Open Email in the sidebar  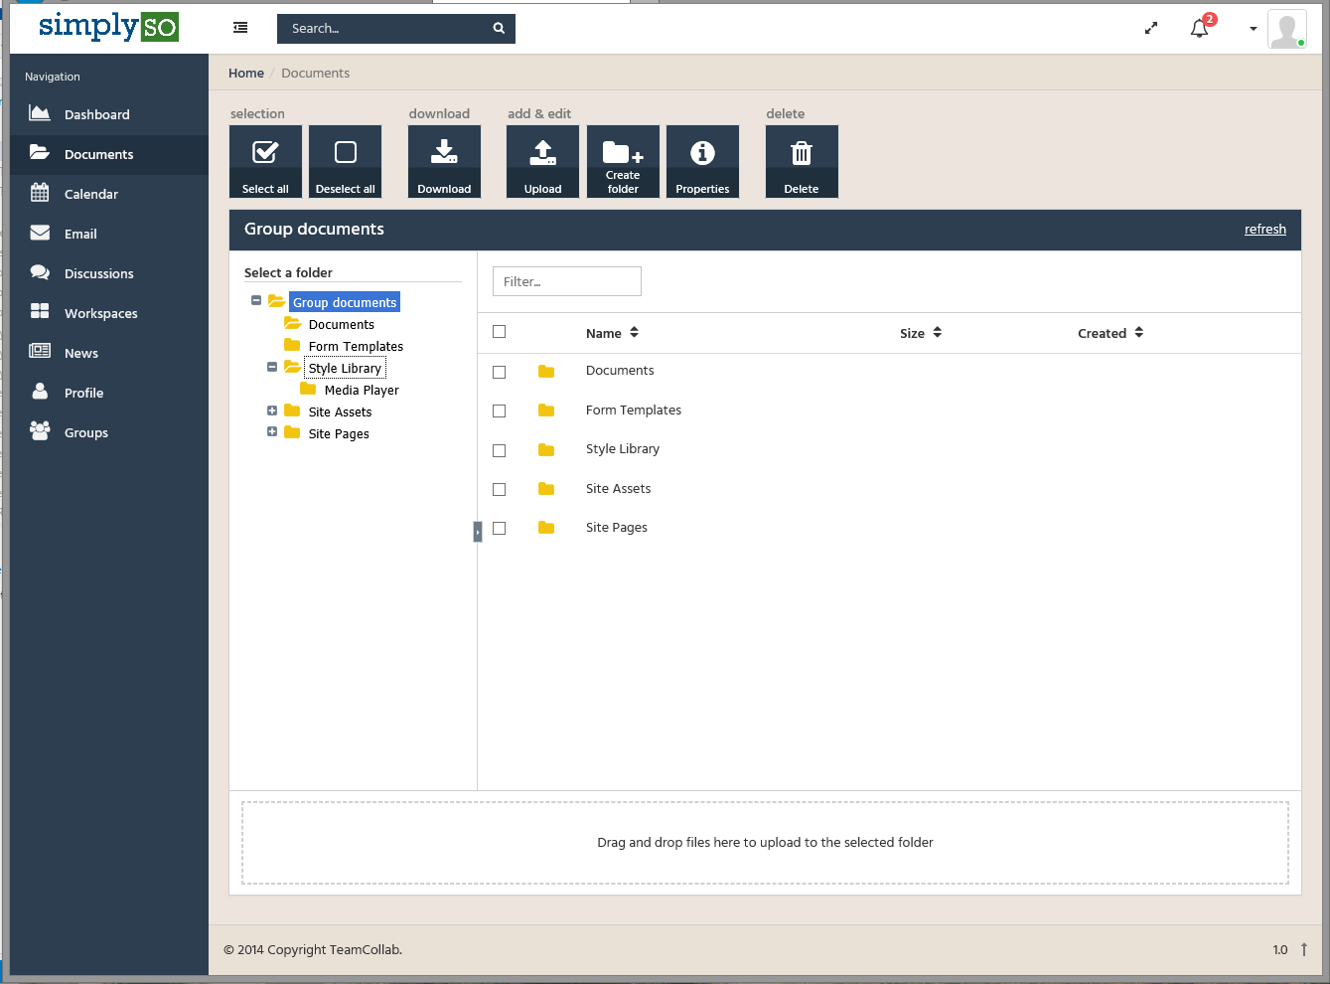pos(109,234)
